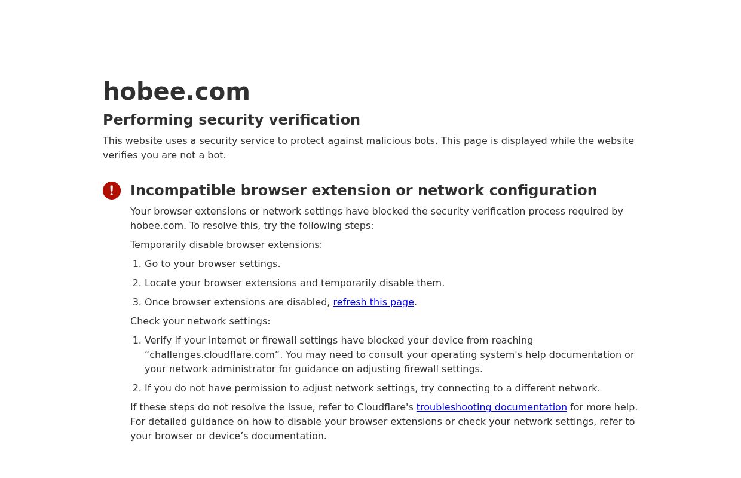Click the "Performing security verification" heading
The width and height of the screenshot is (741, 478).
pyautogui.click(x=231, y=120)
